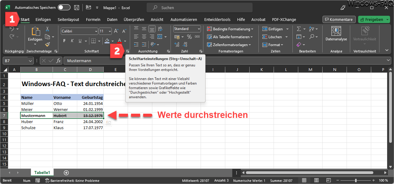Click the Fill Color paint bucket
394x184 pixels.
[x=107, y=41]
